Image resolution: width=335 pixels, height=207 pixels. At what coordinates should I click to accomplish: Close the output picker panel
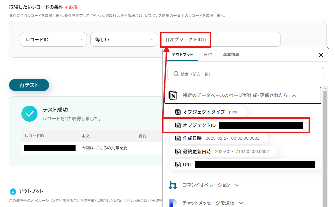pos(321,55)
